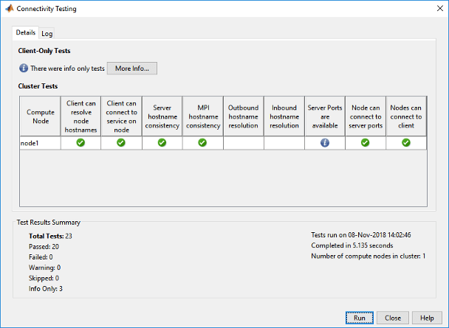Click the Compute Node column header

click(39, 116)
